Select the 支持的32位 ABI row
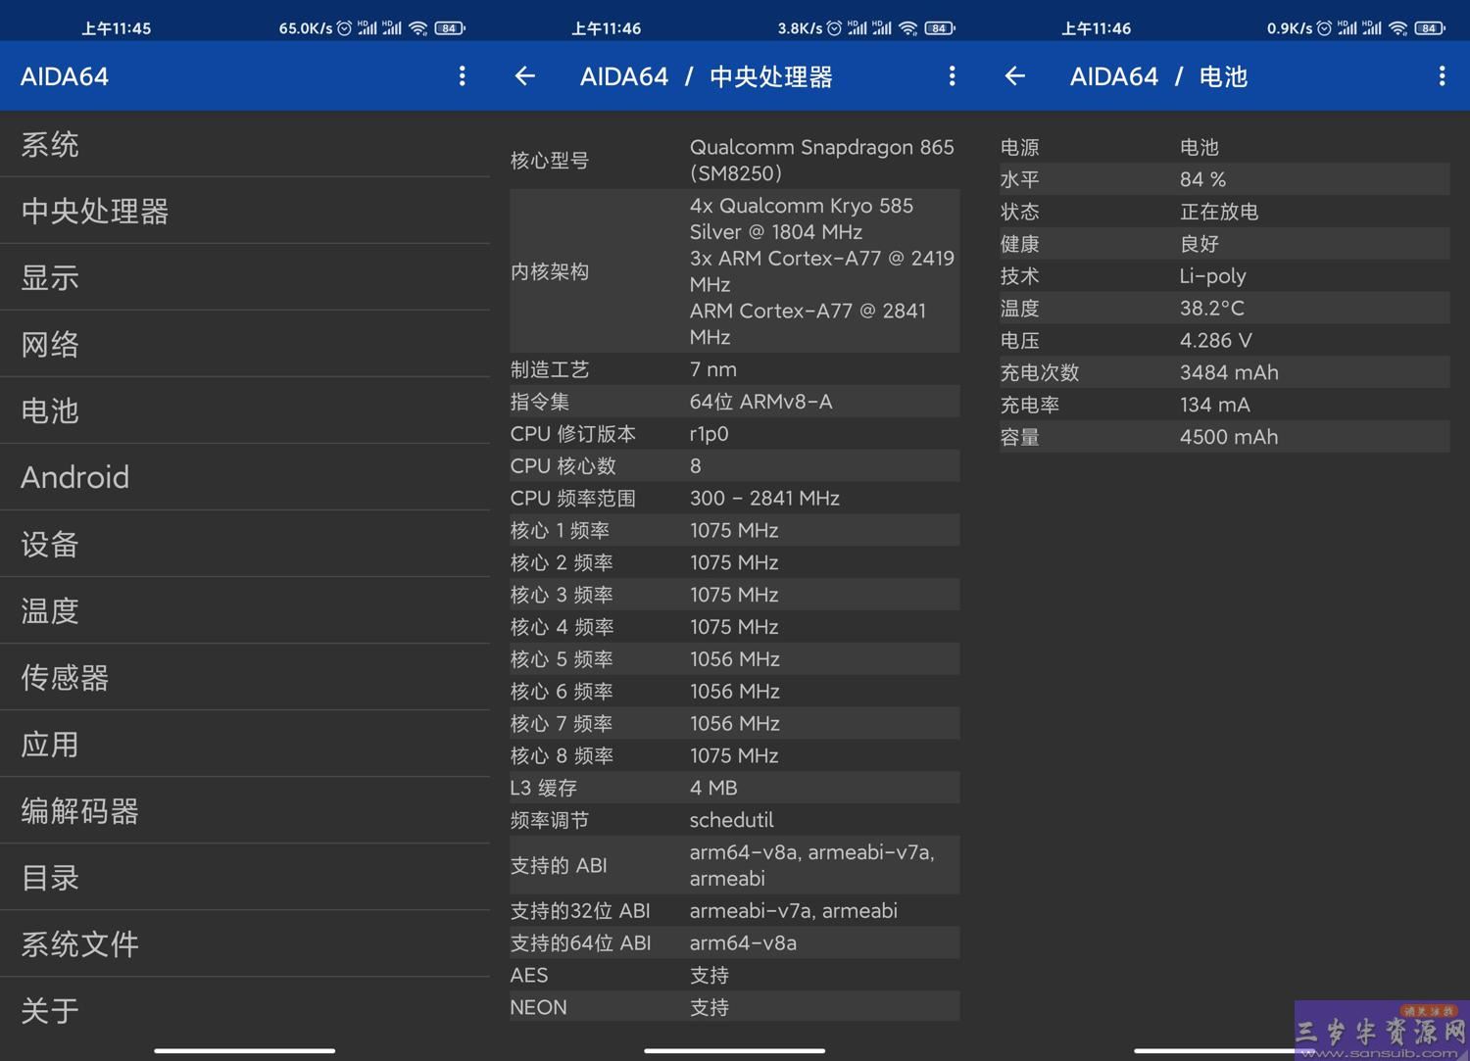1470x1061 pixels. [735, 911]
